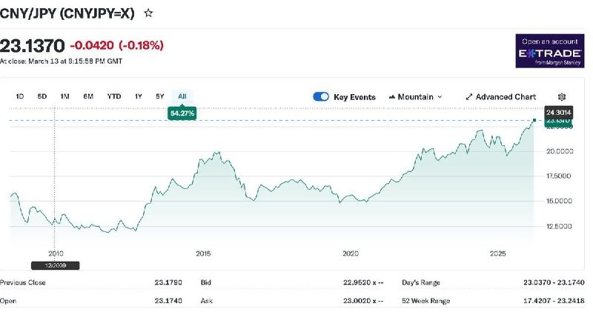
Task: Click the 12/2009 date marker on chart
Action: coord(55,265)
